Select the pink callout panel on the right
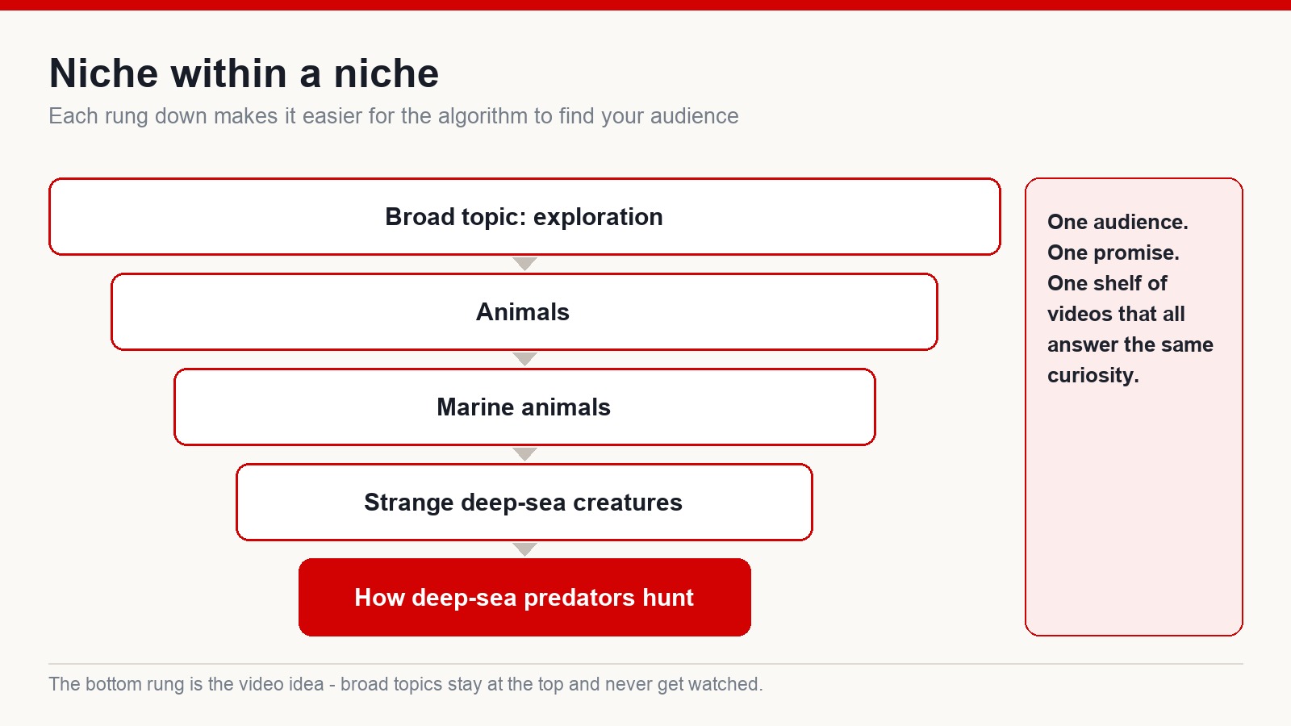This screenshot has height=726, width=1291. pos(1134,407)
